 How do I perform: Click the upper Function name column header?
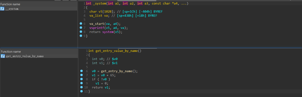(39, 4)
